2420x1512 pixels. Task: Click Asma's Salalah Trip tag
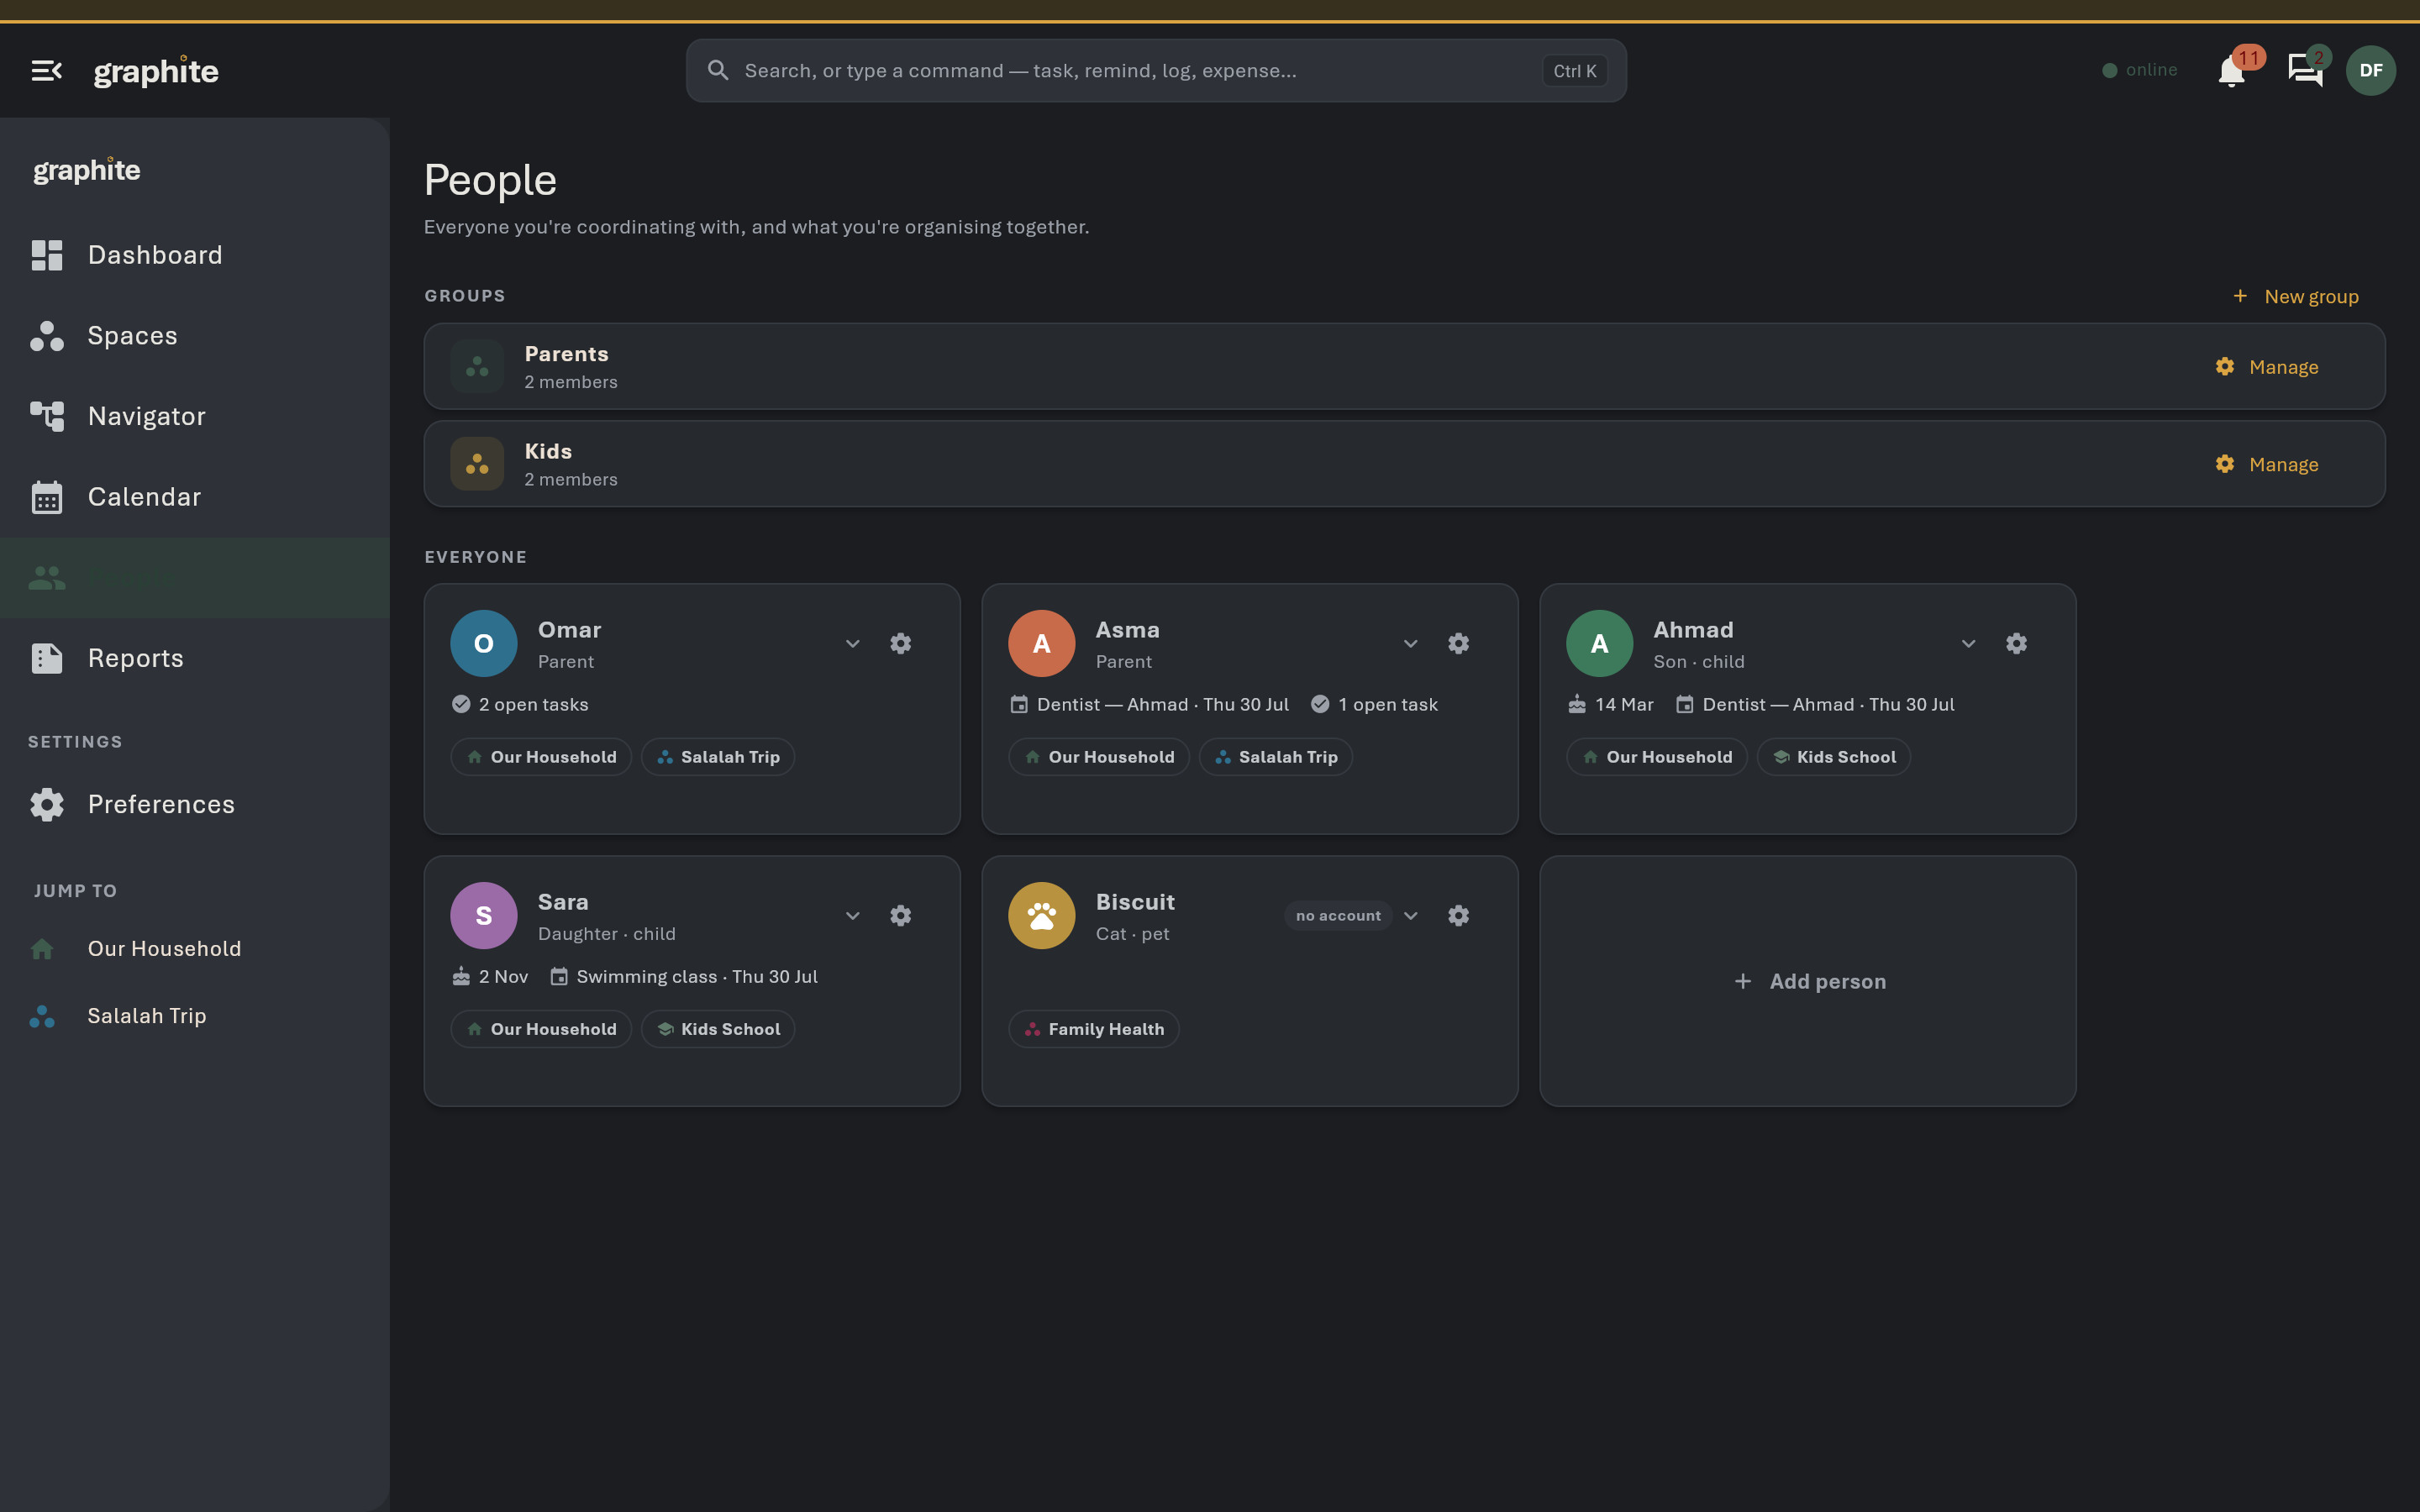1276,757
